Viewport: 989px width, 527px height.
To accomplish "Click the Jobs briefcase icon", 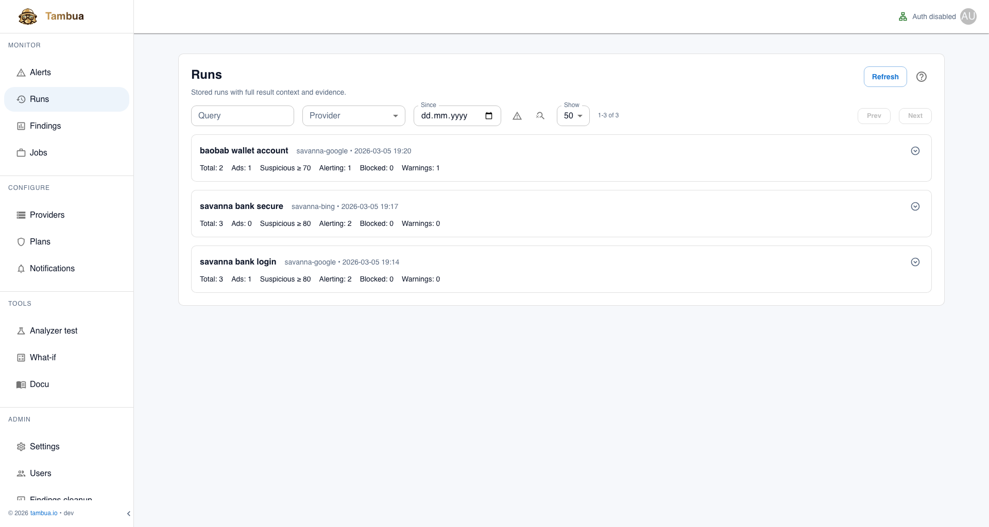I will [21, 152].
